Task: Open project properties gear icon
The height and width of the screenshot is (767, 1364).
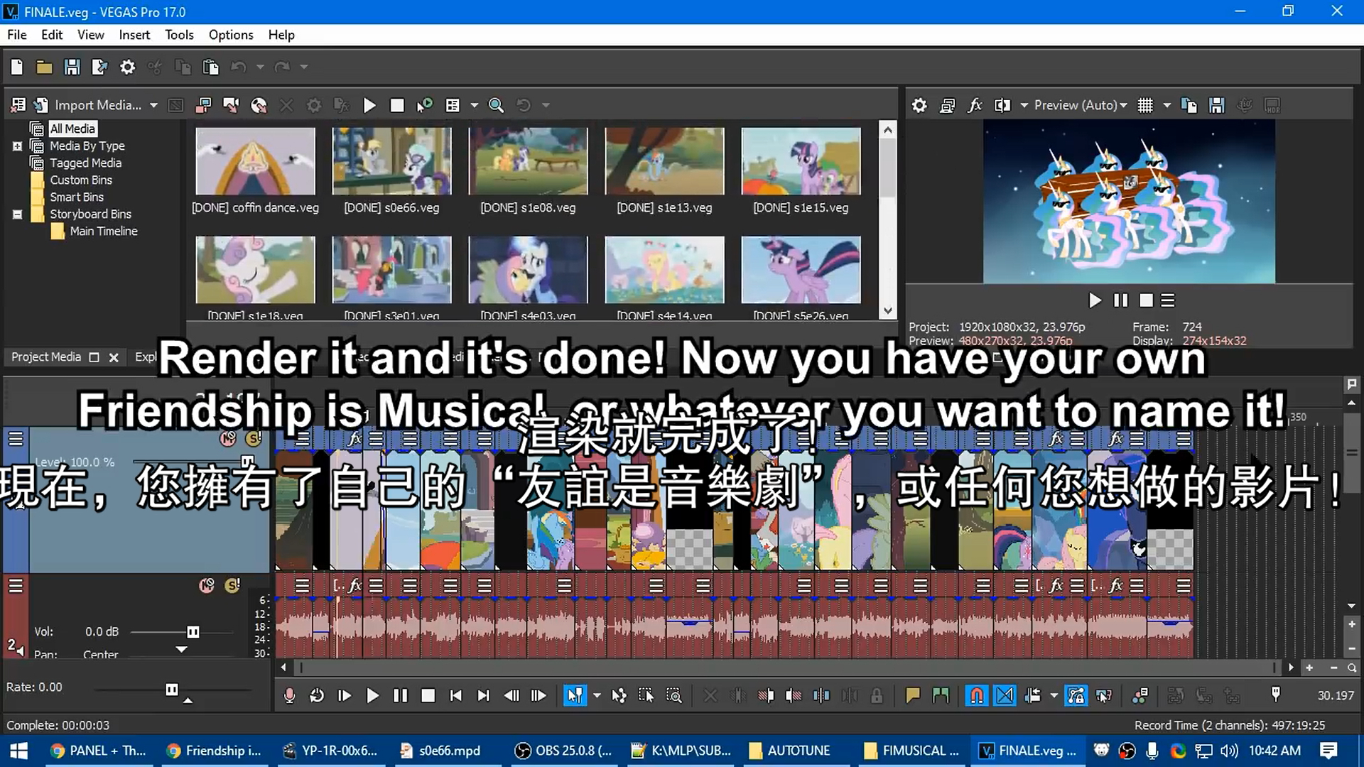Action: [x=127, y=67]
